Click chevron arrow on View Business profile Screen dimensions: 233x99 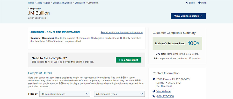[x=201, y=16]
